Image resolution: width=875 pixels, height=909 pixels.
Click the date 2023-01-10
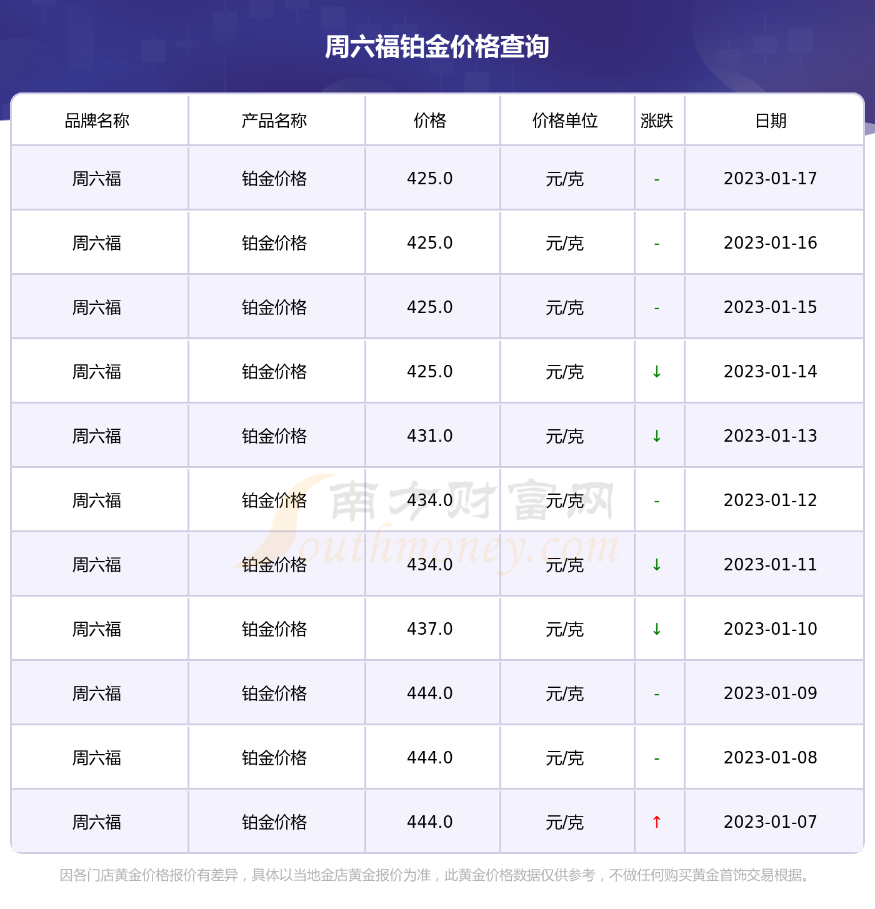pyautogui.click(x=771, y=629)
